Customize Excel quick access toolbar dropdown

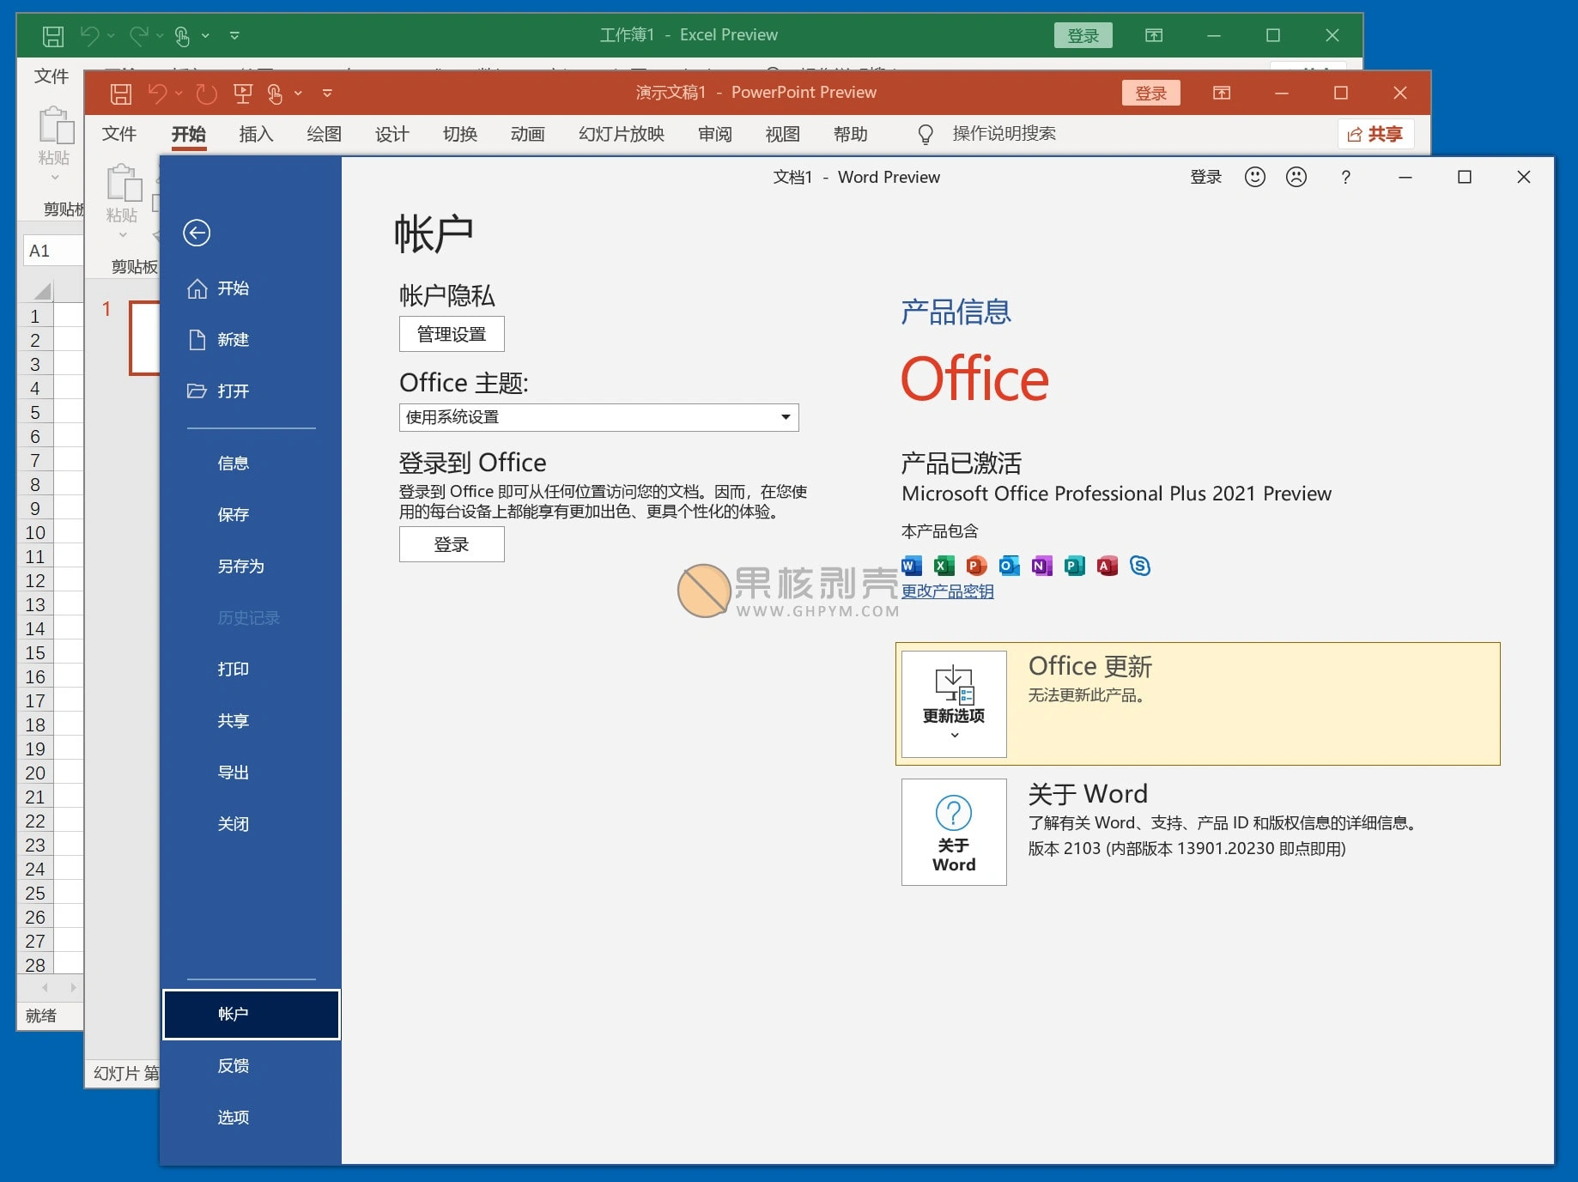[x=234, y=35]
